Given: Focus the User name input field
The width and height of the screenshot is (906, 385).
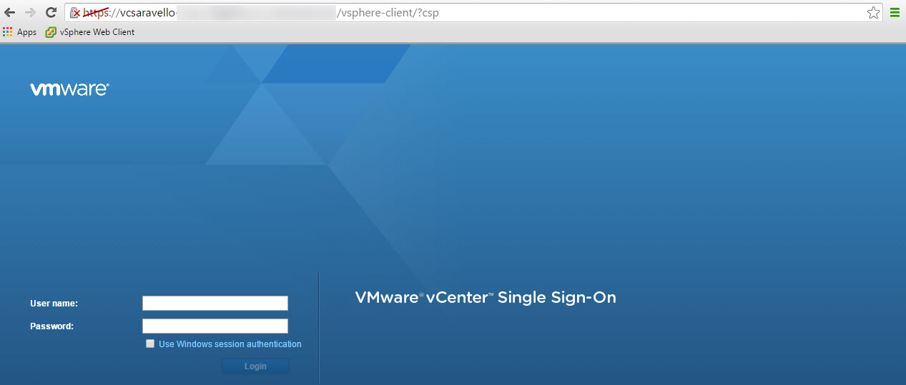Looking at the screenshot, I should pyautogui.click(x=215, y=304).
